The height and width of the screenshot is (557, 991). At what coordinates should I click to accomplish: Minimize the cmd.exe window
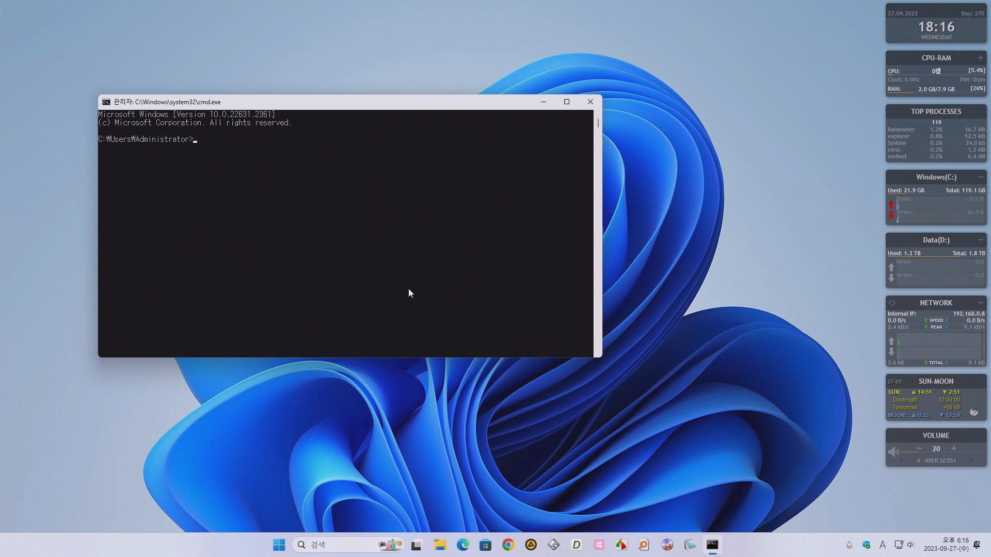pyautogui.click(x=544, y=102)
